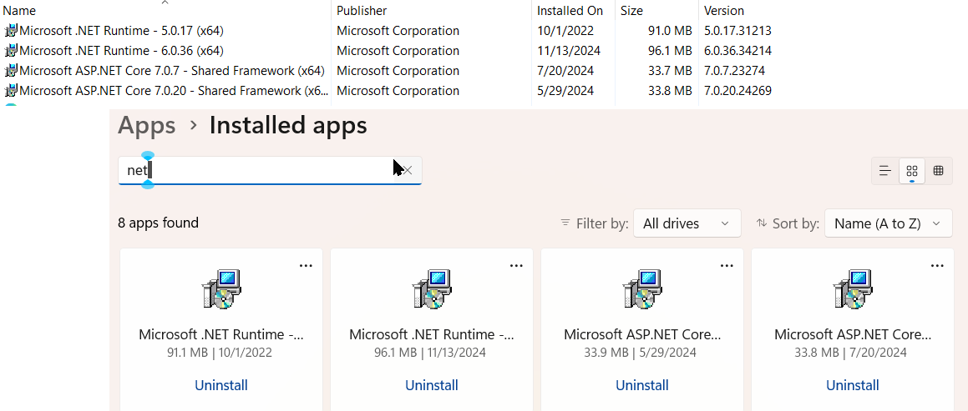Open more options on the 91.1 MB card

coord(306,266)
